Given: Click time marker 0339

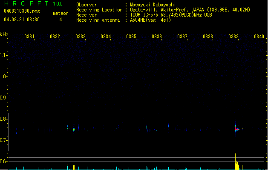Looking at the screenshot, I should coord(233,37).
